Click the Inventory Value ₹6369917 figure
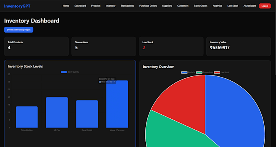 [220, 48]
